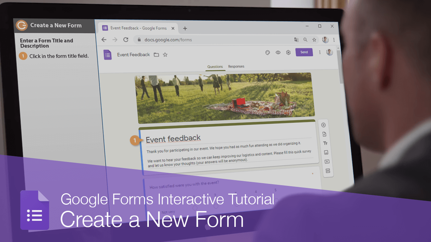Click the browser back arrow
The image size is (431, 242).
(104, 40)
